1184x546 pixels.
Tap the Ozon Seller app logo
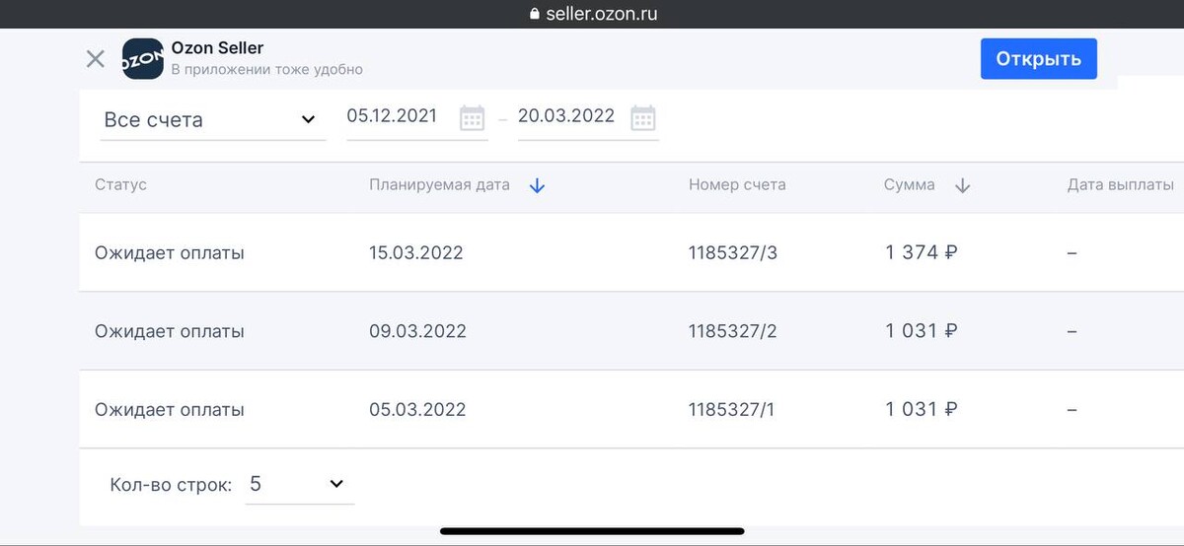point(142,59)
